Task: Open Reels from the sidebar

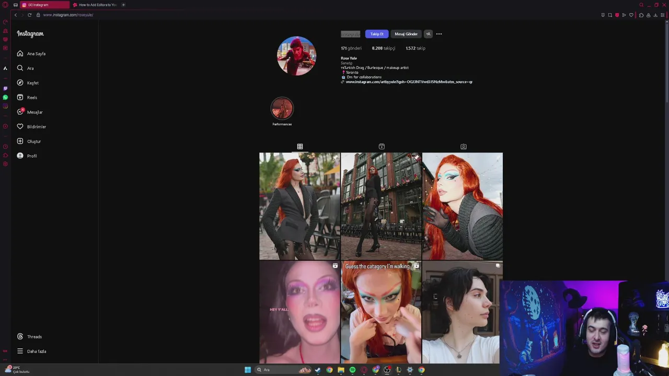Action: click(x=27, y=98)
